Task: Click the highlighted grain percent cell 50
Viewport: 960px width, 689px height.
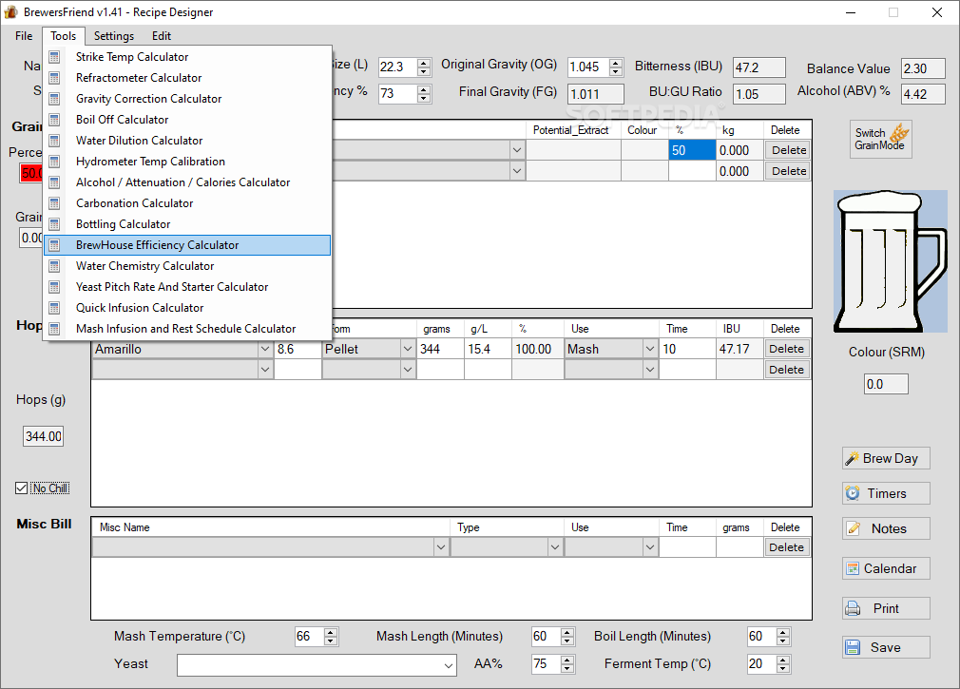Action: pos(692,150)
